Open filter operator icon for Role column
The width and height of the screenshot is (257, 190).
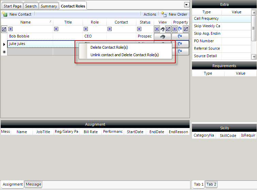pos(86,29)
